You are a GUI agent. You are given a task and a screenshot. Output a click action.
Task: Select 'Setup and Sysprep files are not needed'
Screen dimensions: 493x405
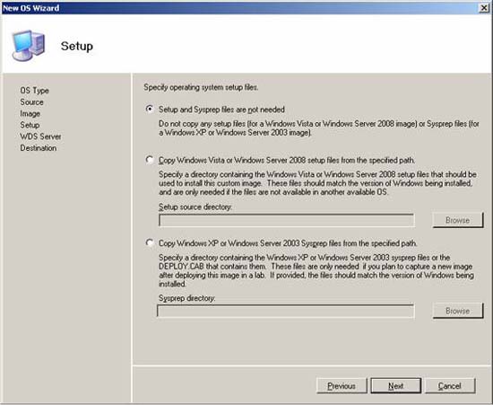point(150,109)
